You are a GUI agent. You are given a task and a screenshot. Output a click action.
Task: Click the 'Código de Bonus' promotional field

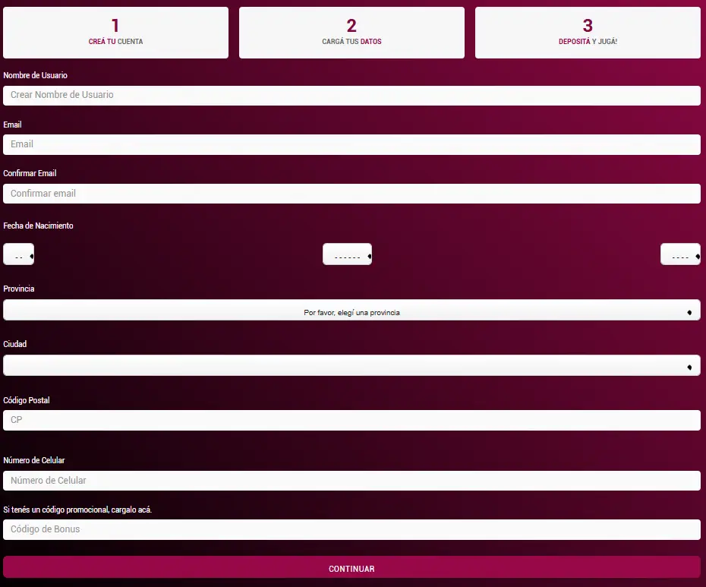(351, 529)
